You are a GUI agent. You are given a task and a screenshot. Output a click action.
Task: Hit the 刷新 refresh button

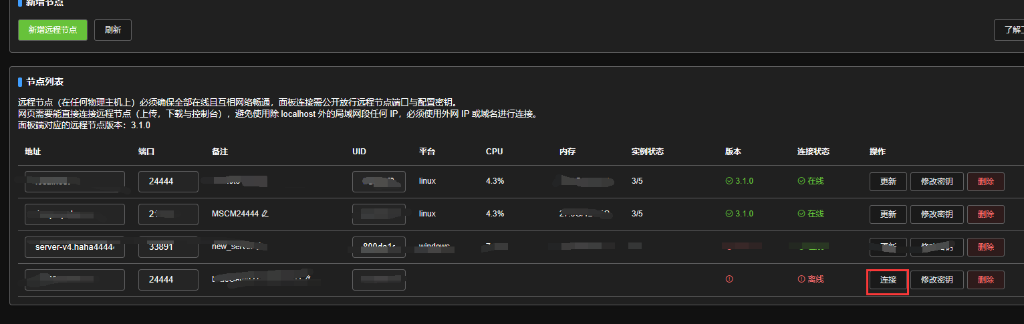tap(113, 30)
